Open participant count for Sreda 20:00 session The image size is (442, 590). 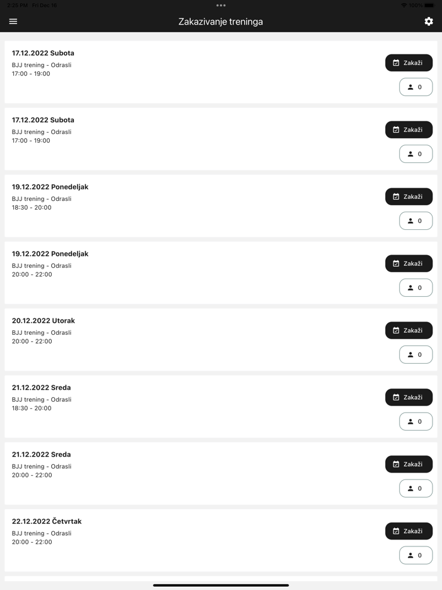point(415,488)
